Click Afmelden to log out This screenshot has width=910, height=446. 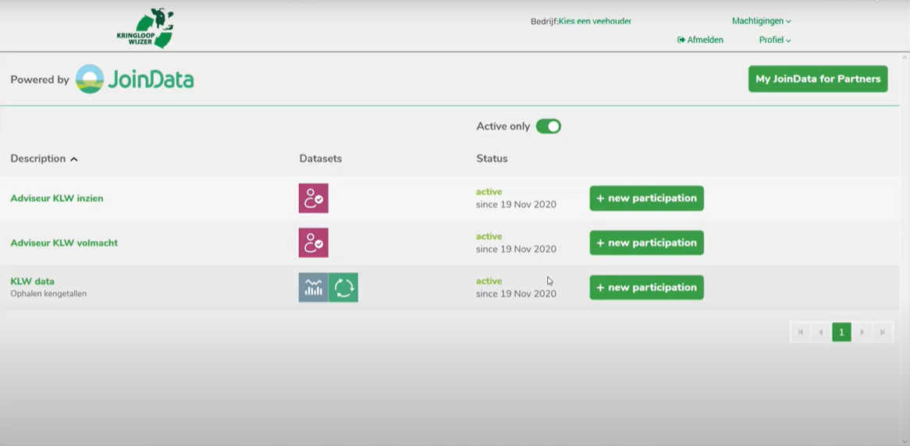point(701,40)
